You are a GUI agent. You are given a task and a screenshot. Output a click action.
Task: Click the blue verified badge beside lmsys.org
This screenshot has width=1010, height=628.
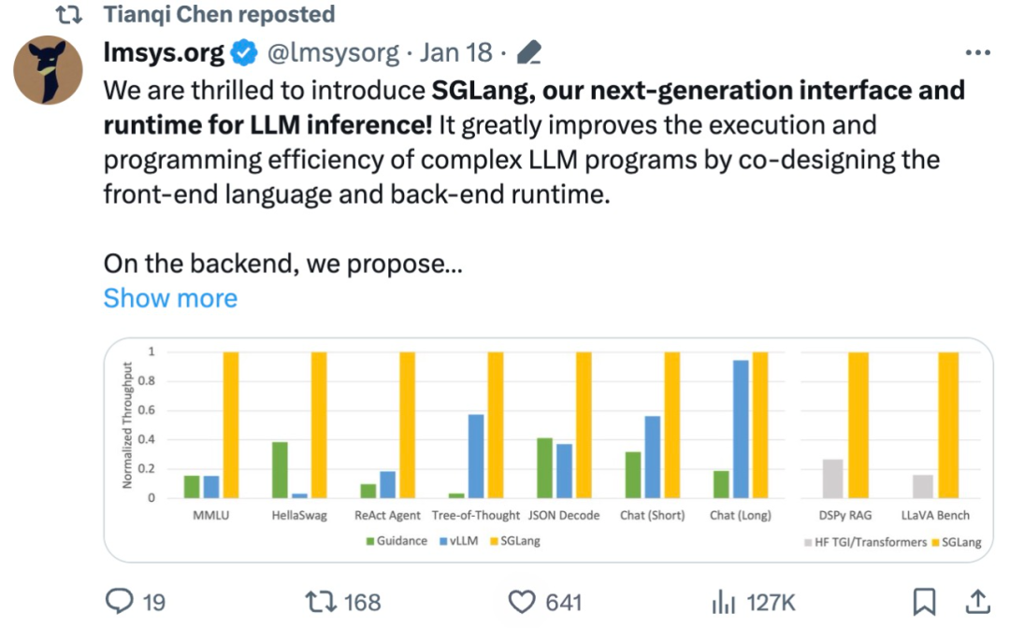pyautogui.click(x=242, y=52)
